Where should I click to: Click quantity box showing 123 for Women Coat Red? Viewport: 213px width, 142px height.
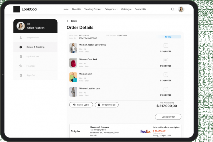166,60
